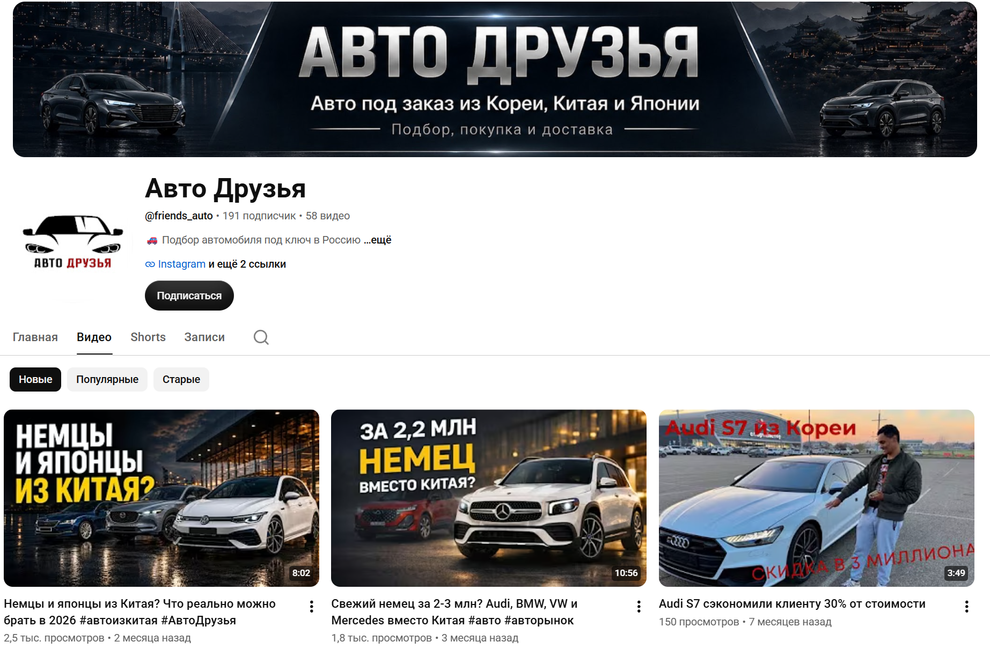Click the 1,8 тыс. просмотров metadata
The image size is (990, 656).
point(382,638)
